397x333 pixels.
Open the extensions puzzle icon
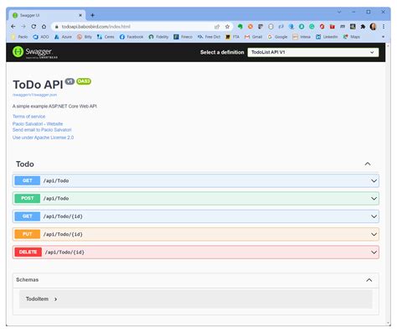tap(363, 27)
